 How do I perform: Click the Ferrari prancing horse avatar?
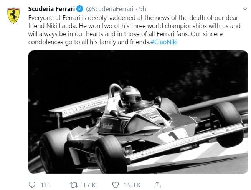click(x=14, y=14)
